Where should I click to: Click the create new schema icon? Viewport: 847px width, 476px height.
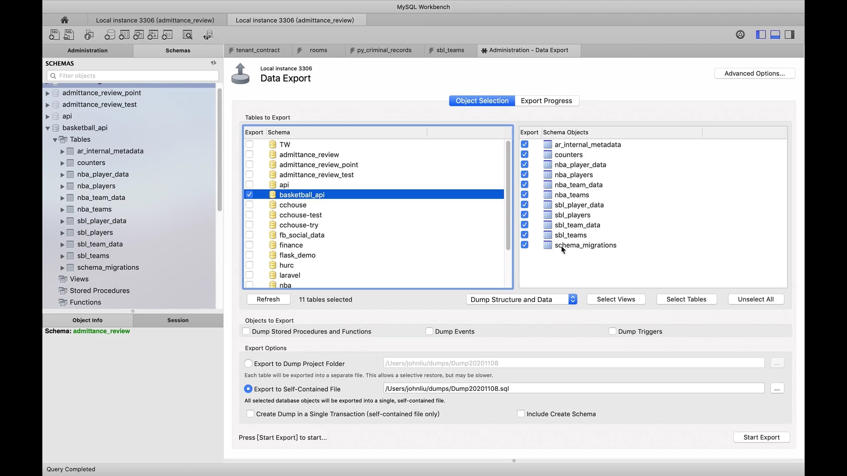(x=110, y=35)
